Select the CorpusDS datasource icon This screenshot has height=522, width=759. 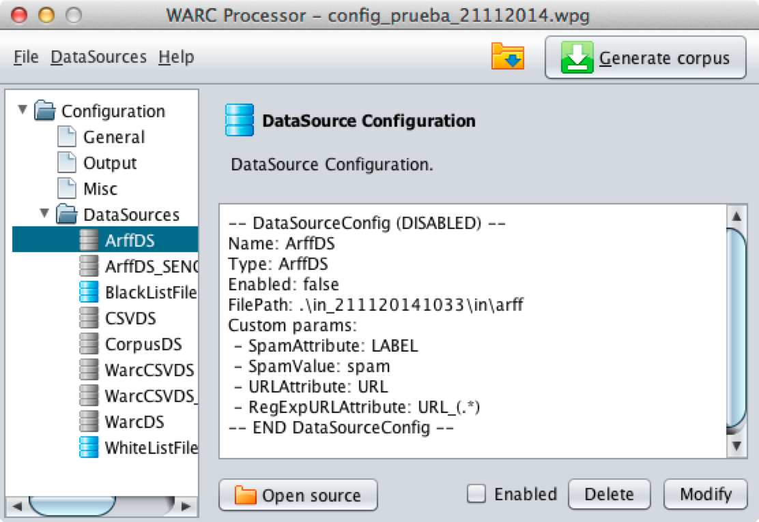(x=89, y=344)
